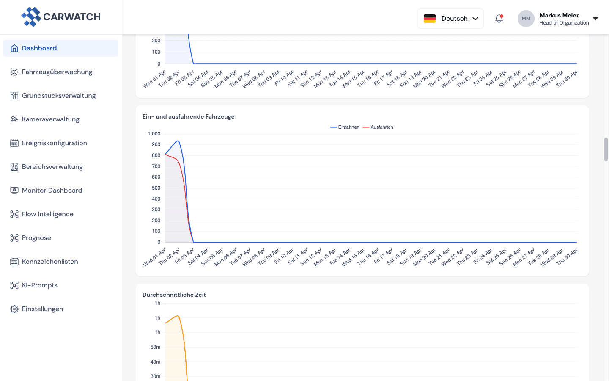Image resolution: width=609 pixels, height=381 pixels.
Task: Click the Fahrzeugüberwachung monitoring icon
Action: 14,72
